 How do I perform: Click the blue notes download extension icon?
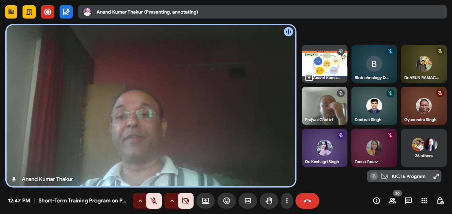(66, 12)
